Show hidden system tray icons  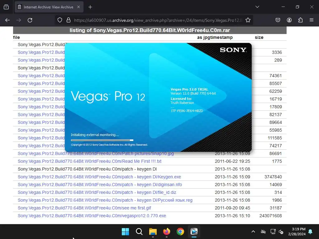(253, 232)
